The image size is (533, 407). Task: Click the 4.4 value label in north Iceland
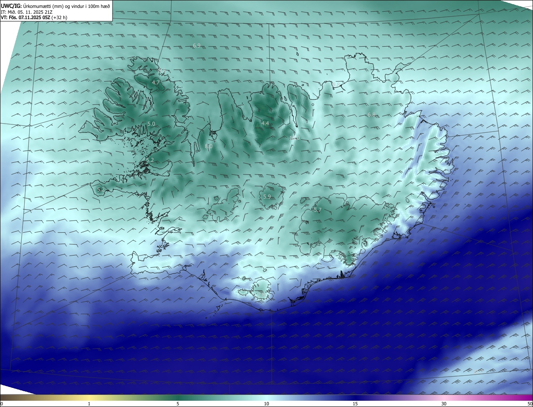(265, 123)
